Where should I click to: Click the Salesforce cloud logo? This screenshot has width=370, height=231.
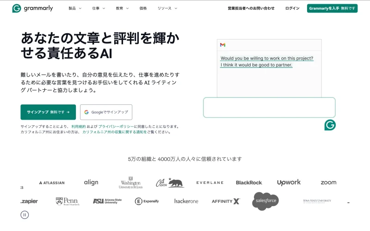[265, 201]
